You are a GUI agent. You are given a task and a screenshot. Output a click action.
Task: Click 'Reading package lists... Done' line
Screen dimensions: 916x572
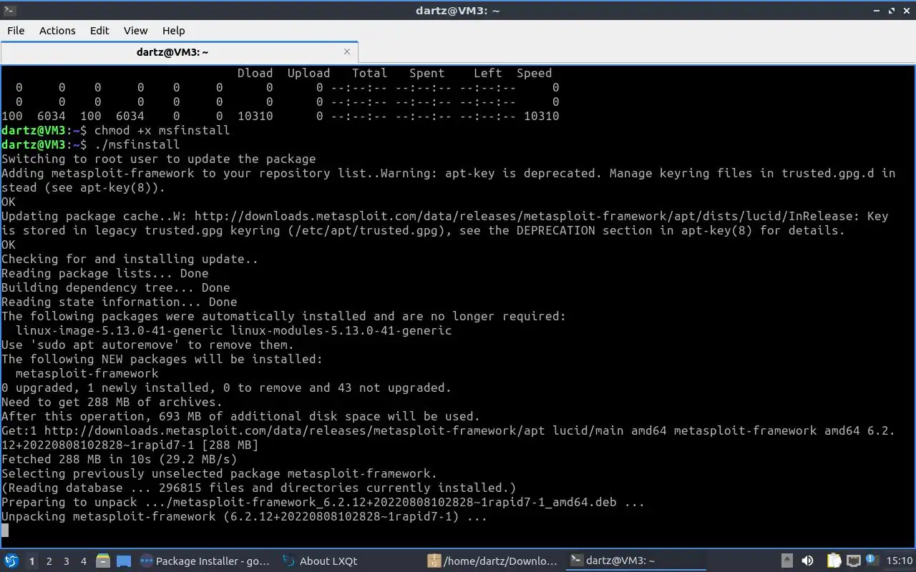(104, 273)
